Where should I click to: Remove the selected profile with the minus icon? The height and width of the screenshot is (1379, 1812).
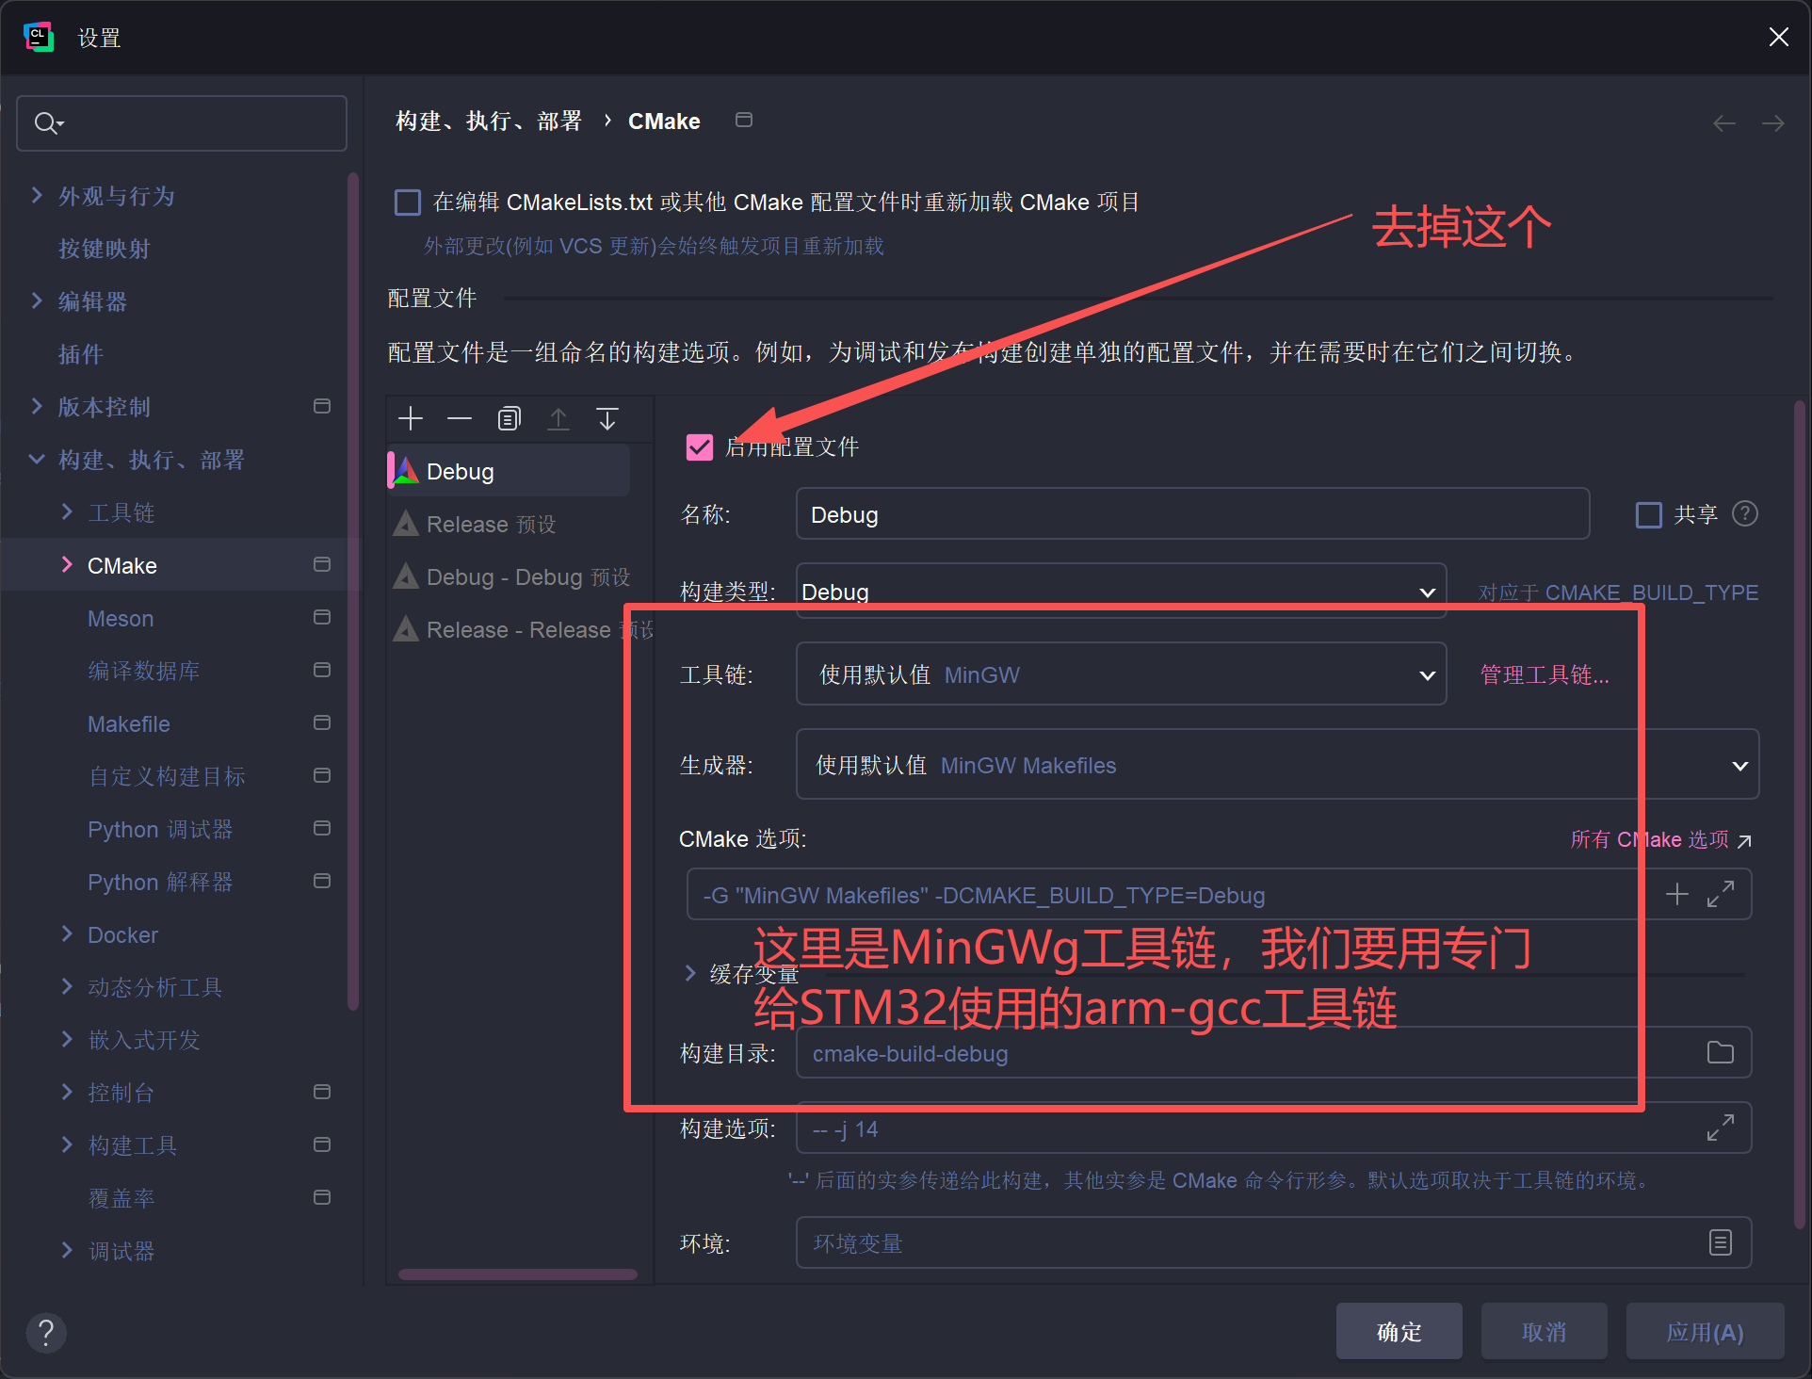tap(460, 419)
